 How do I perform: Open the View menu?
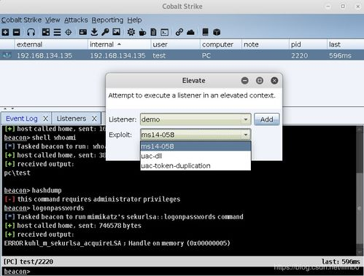point(53,20)
